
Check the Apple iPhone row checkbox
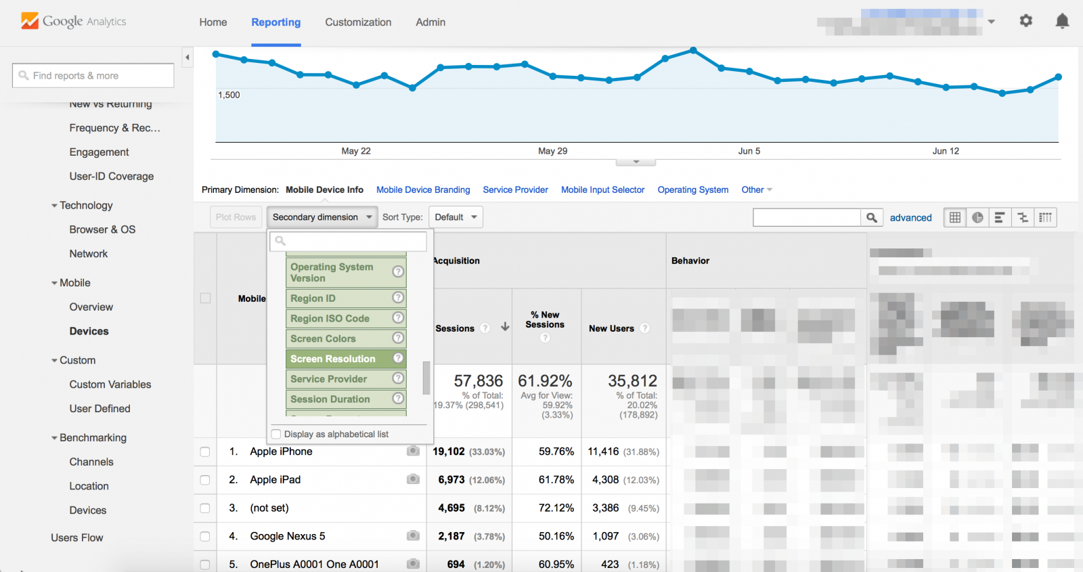[x=205, y=452]
